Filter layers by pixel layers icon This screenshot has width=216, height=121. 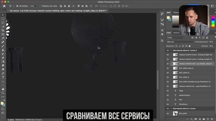pos(192,38)
